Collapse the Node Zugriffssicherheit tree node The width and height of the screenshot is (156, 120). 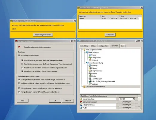(x=82, y=50)
